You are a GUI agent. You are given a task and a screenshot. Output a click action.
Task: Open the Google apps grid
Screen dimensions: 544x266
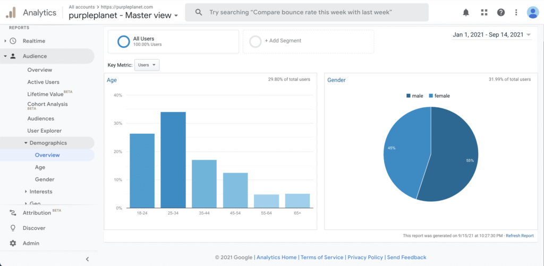484,13
